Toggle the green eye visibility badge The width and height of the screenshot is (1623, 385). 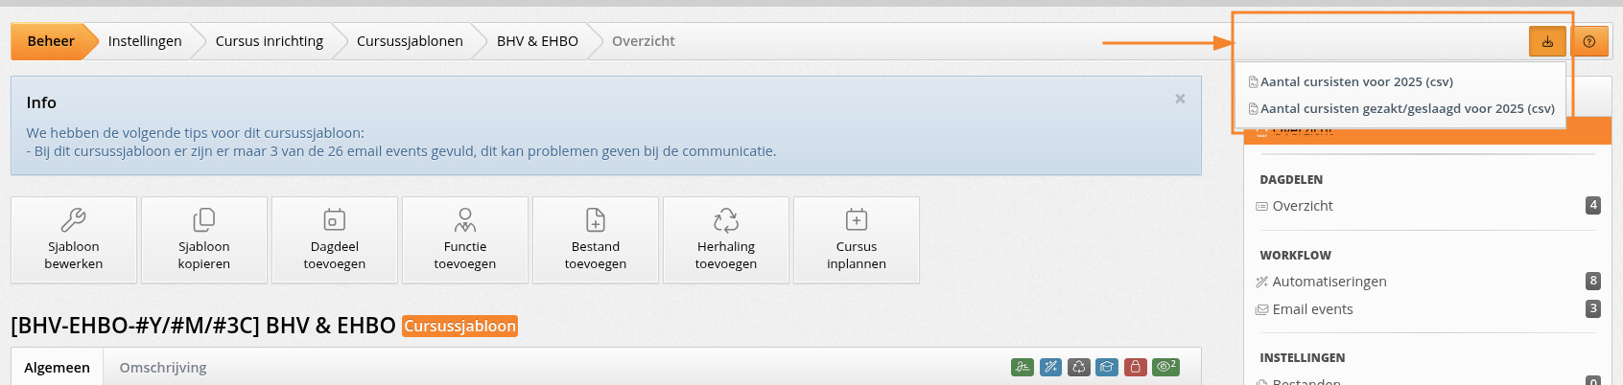(x=1166, y=367)
